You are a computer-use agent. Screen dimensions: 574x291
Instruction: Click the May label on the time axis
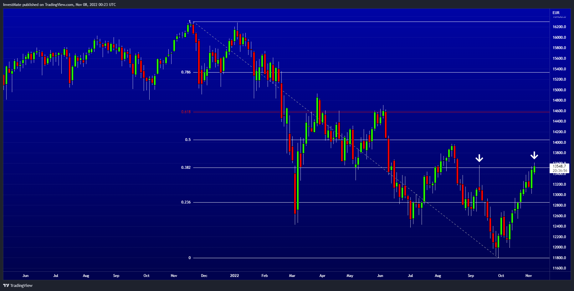[350, 276]
